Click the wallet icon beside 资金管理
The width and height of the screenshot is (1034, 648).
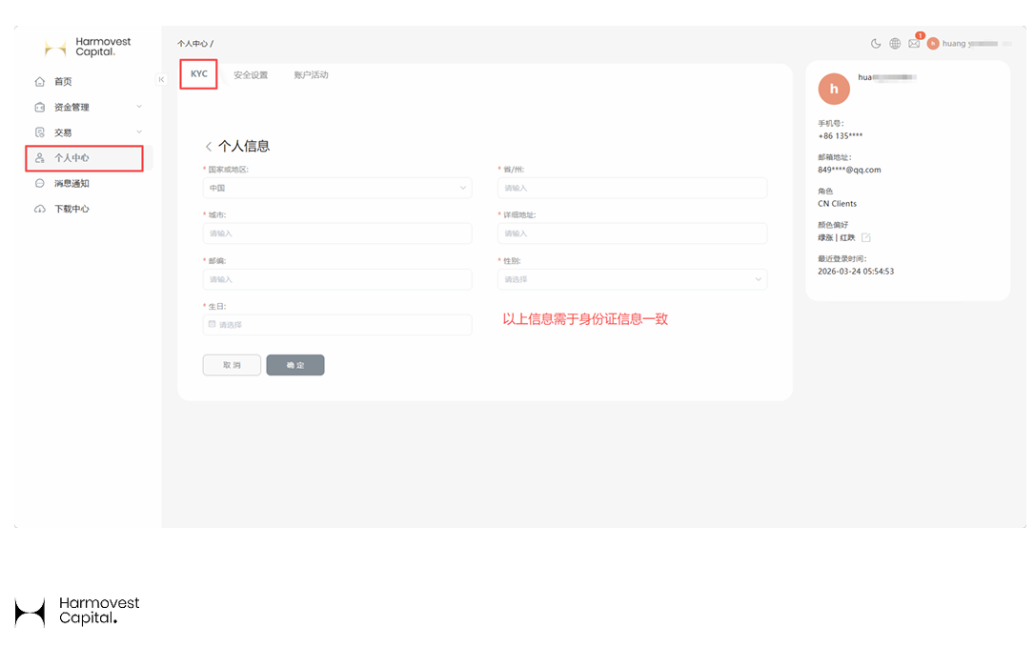40,107
